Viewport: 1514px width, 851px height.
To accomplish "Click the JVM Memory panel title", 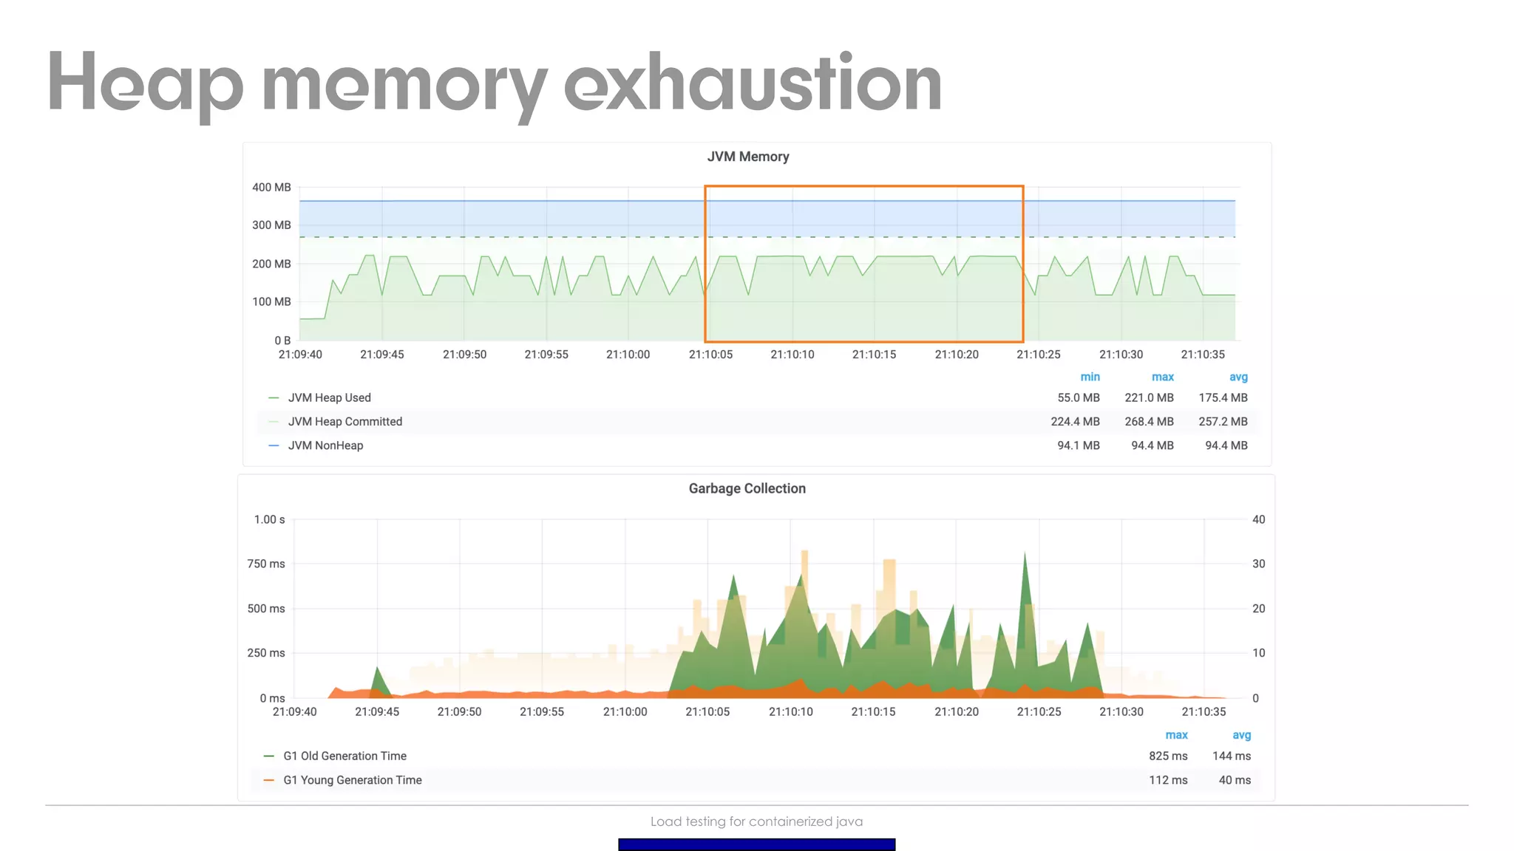I will coord(748,157).
